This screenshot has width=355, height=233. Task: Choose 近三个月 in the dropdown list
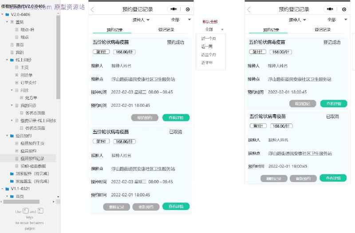tap(209, 54)
